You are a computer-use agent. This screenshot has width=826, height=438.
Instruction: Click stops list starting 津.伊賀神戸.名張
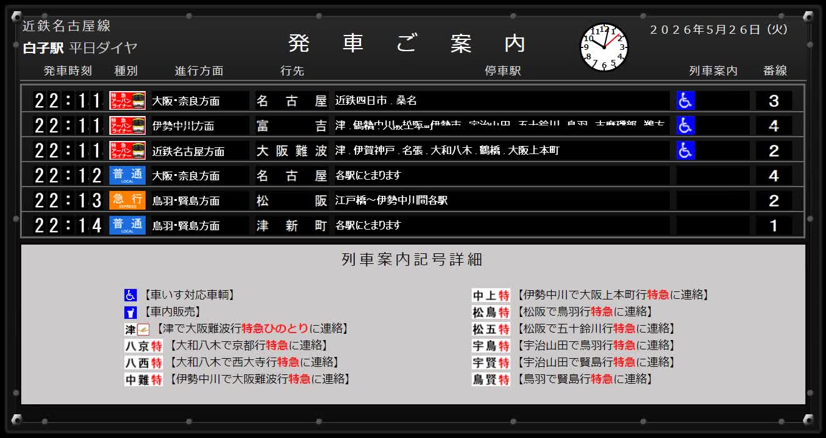tap(447, 150)
